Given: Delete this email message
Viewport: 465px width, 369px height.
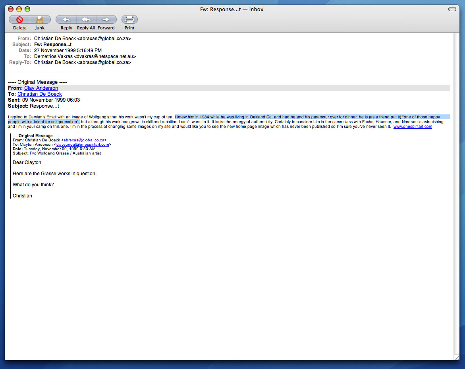Looking at the screenshot, I should pyautogui.click(x=19, y=19).
